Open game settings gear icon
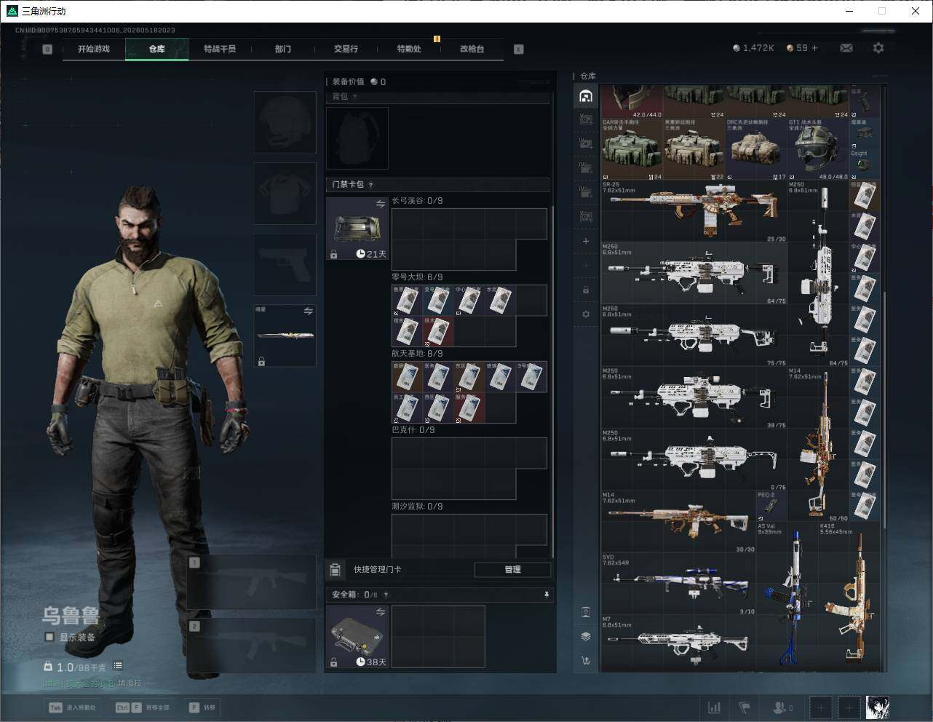Viewport: 933px width, 722px height. [878, 48]
